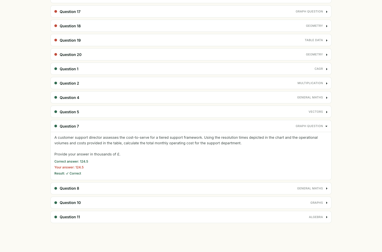382x252 pixels.
Task: Click the green status dot of Question 2
Action: (56, 83)
